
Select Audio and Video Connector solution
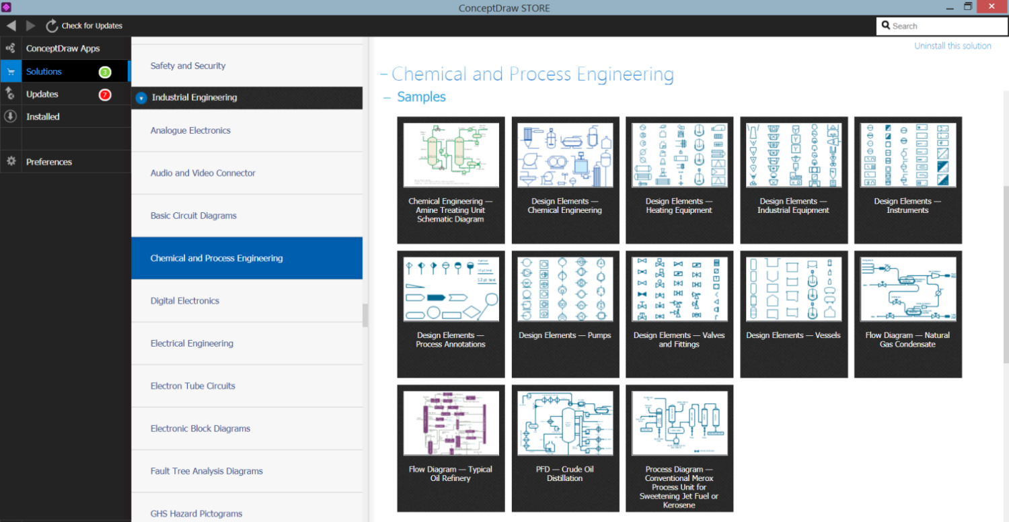[x=247, y=173]
